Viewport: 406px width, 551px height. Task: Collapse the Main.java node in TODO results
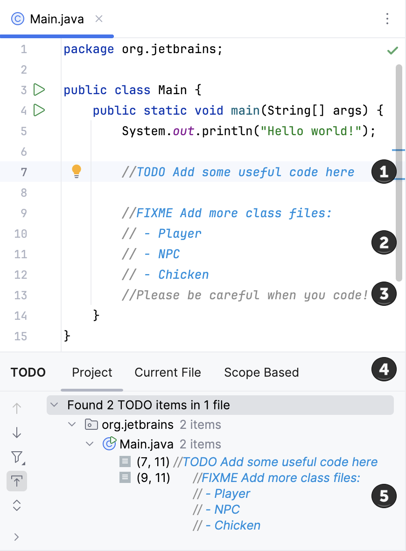coord(90,444)
